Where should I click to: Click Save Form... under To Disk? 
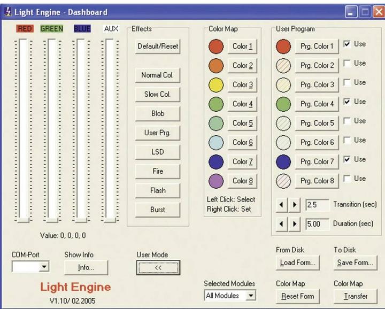click(x=355, y=263)
